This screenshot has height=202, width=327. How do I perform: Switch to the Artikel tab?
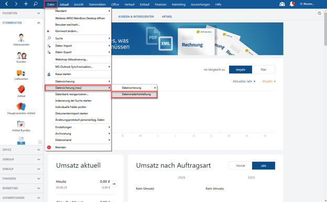coord(167,16)
